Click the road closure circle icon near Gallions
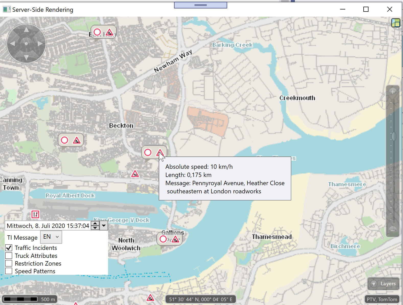The image size is (403, 305). (163, 239)
